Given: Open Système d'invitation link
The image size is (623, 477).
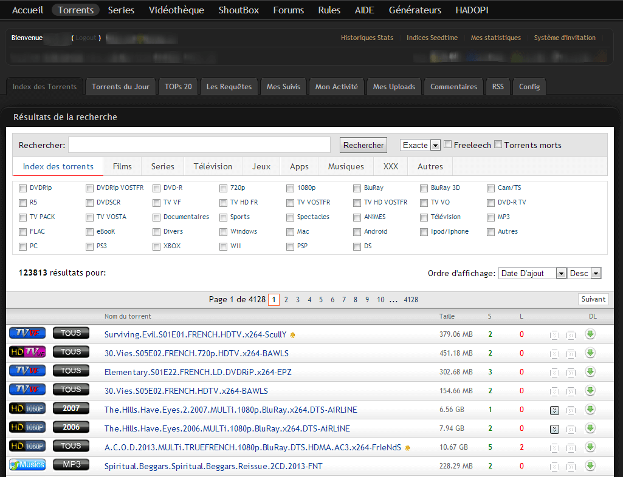Looking at the screenshot, I should pos(565,38).
